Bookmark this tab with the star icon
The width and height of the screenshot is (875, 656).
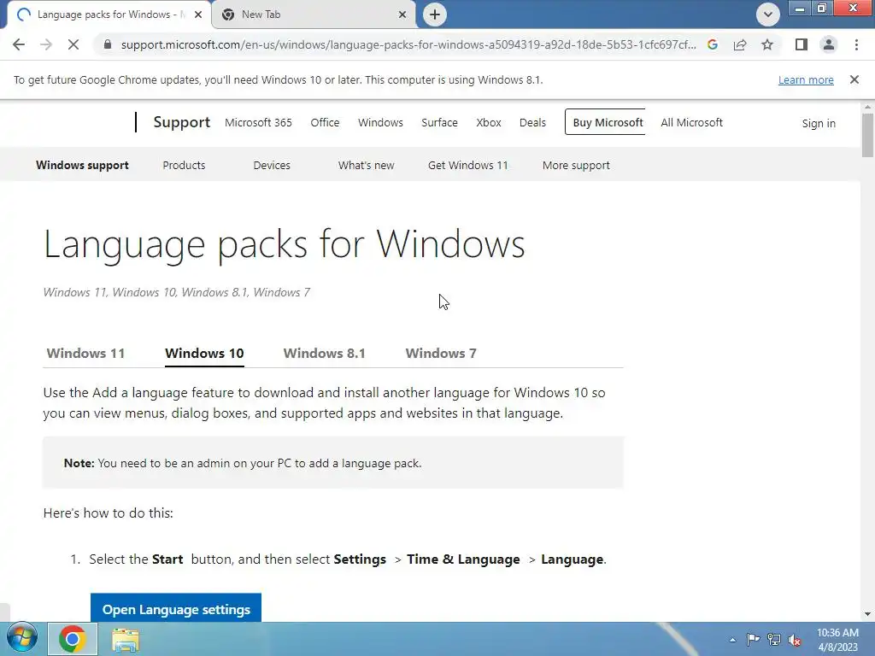point(767,44)
